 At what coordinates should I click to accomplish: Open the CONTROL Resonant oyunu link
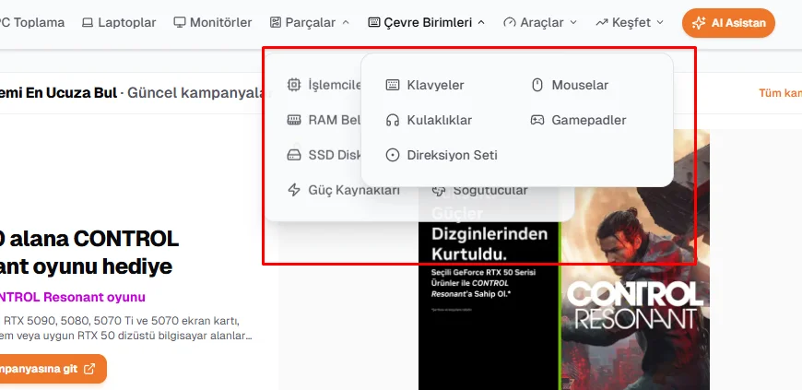72,298
